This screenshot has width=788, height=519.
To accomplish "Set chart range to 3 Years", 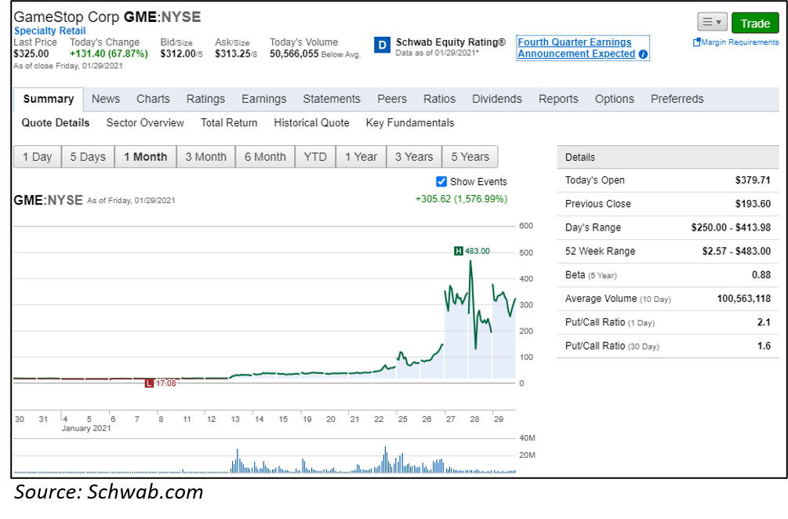I will coord(414,157).
